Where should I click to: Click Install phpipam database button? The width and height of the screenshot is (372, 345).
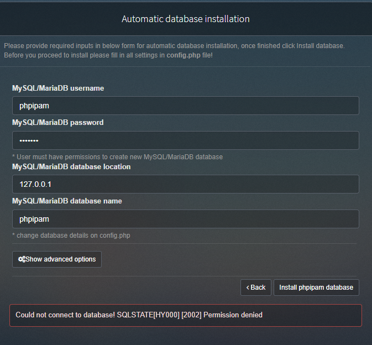pos(316,287)
